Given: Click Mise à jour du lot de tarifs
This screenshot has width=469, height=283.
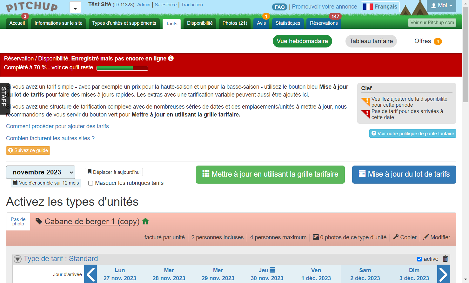Looking at the screenshot, I should click(404, 174).
